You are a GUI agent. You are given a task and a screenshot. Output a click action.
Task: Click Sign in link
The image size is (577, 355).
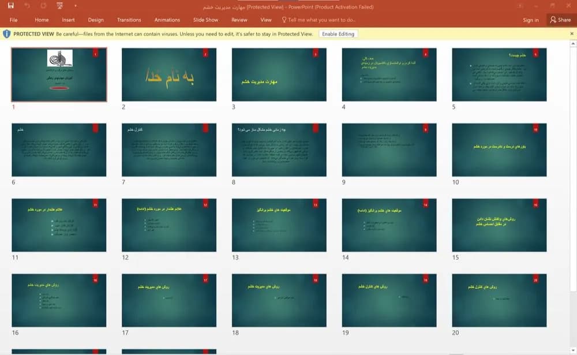pyautogui.click(x=531, y=20)
